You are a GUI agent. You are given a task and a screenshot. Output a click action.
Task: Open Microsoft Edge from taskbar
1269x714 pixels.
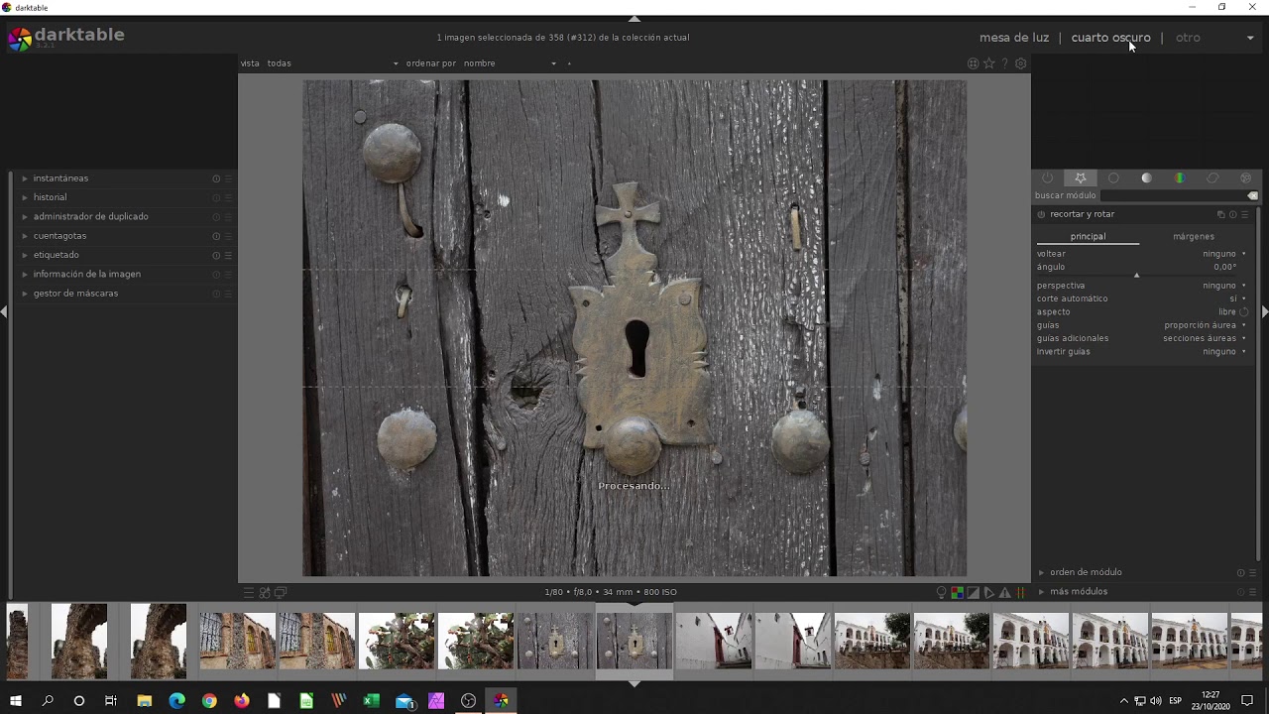176,701
